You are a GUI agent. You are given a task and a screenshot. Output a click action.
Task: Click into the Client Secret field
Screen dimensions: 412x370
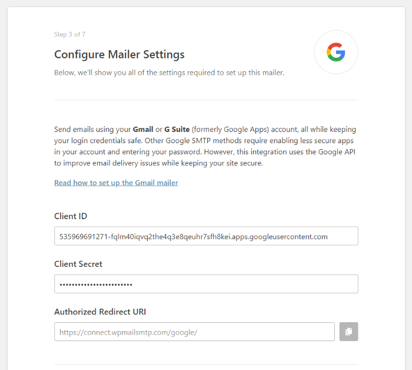click(206, 284)
